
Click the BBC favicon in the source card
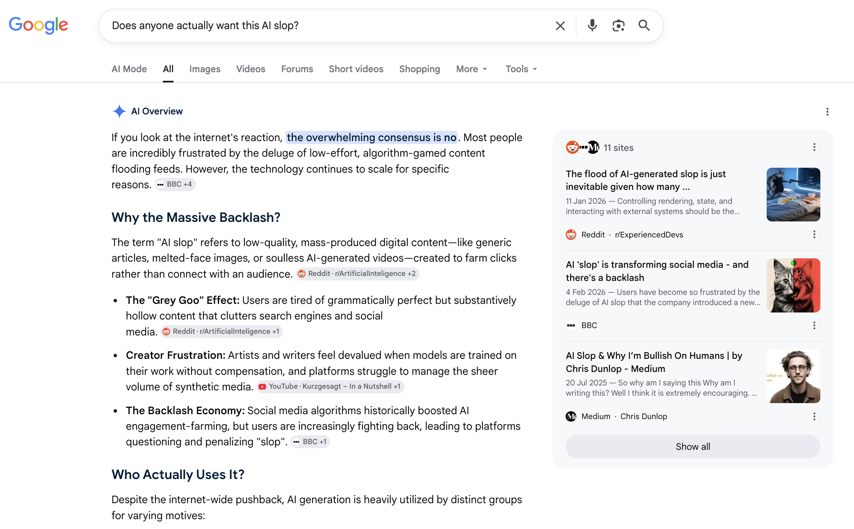click(571, 326)
